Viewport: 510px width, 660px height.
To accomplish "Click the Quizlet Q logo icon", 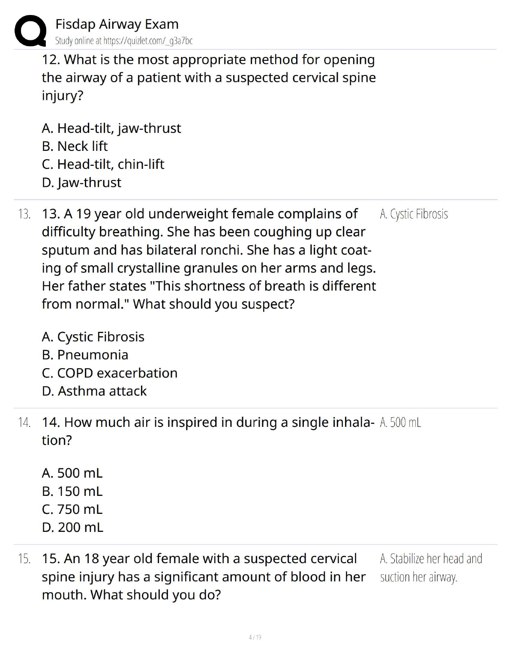I will pyautogui.click(x=30, y=31).
